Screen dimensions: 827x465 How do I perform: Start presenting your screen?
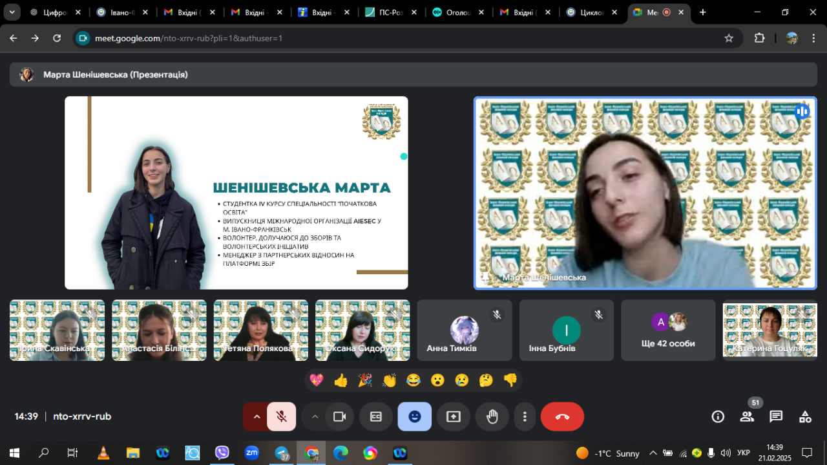[x=454, y=416]
